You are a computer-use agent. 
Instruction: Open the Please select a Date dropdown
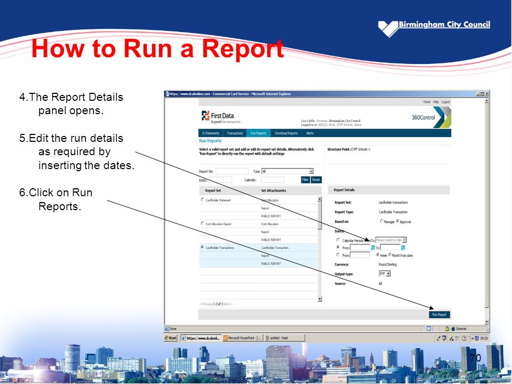(391, 240)
